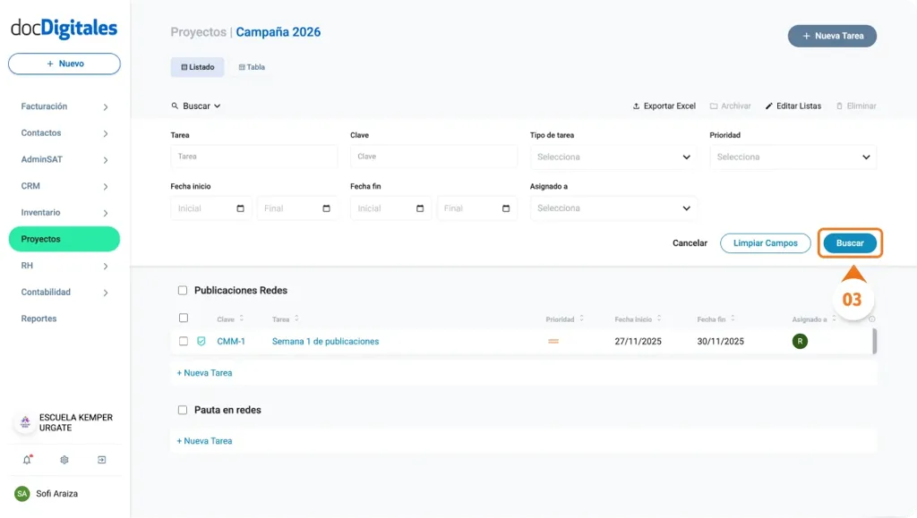This screenshot has height=518, width=917.
Task: Select the Editar Listas pencil icon
Action: click(770, 106)
